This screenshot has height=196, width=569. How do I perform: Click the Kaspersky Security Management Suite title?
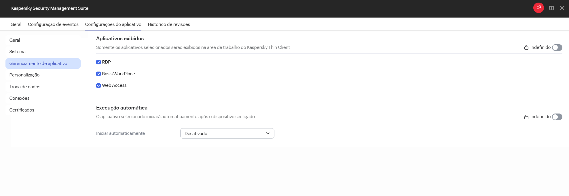point(50,8)
